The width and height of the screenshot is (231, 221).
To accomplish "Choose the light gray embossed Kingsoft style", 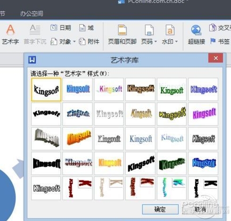I will (x=109, y=114).
